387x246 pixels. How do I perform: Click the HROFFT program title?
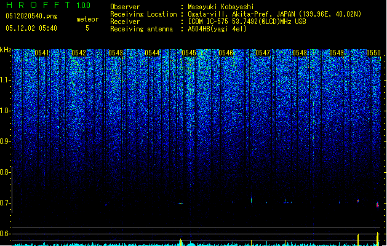pyautogui.click(x=38, y=5)
